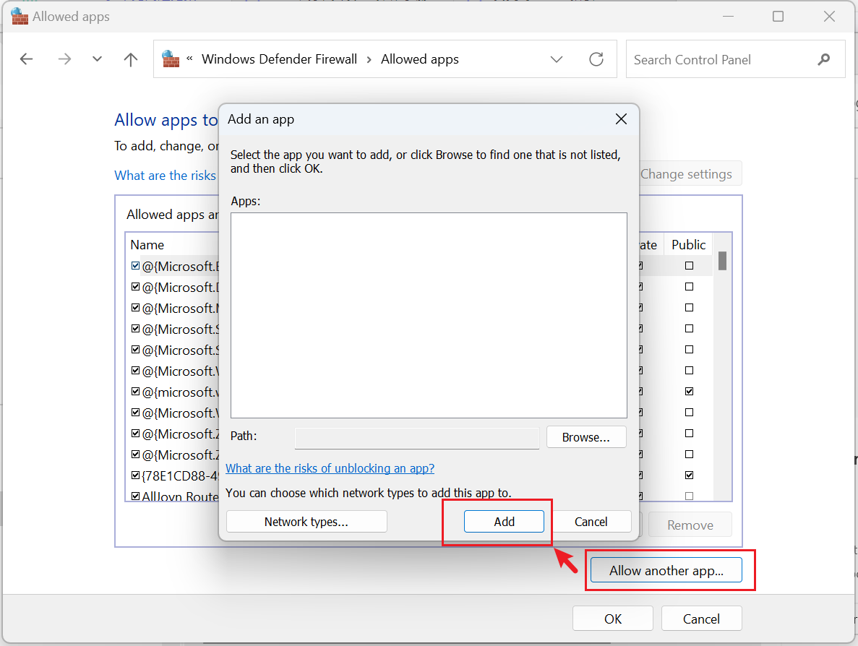Image resolution: width=858 pixels, height=646 pixels.
Task: Cancel the Add an app dialog
Action: [591, 521]
